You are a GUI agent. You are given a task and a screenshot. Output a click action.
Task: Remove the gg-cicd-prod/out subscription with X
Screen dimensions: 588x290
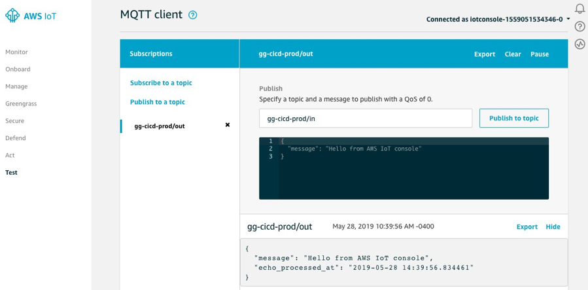click(x=227, y=125)
